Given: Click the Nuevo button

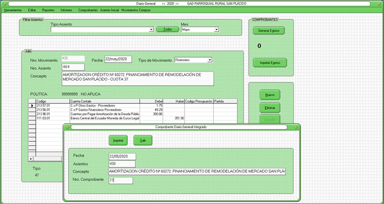Looking at the screenshot, I should pyautogui.click(x=270, y=95).
